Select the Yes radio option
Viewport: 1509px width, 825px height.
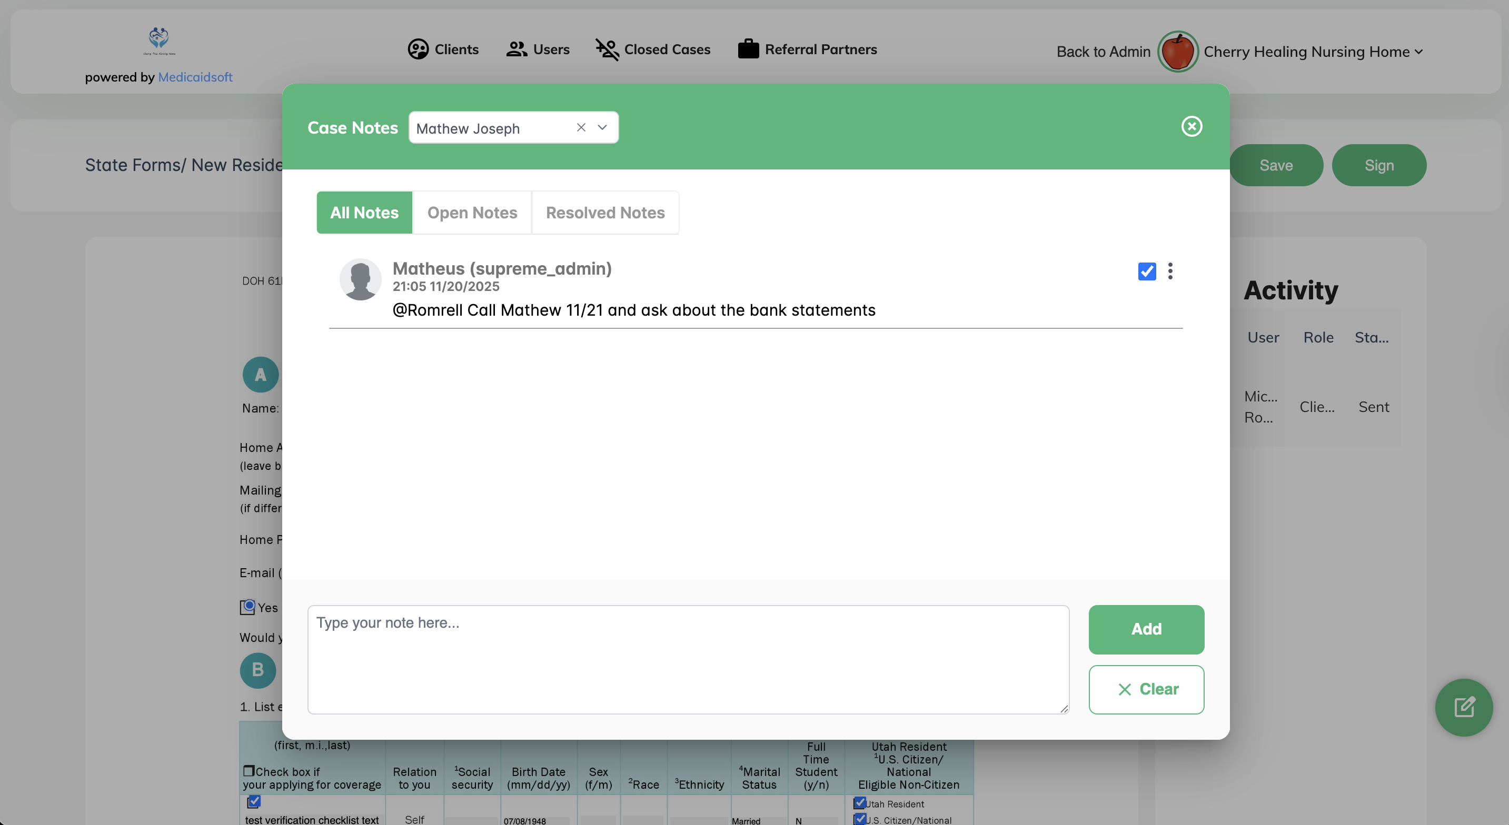point(249,606)
